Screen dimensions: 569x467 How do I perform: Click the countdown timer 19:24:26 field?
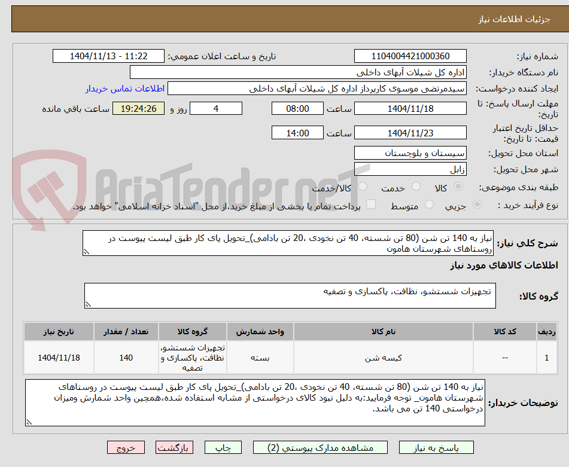click(139, 108)
